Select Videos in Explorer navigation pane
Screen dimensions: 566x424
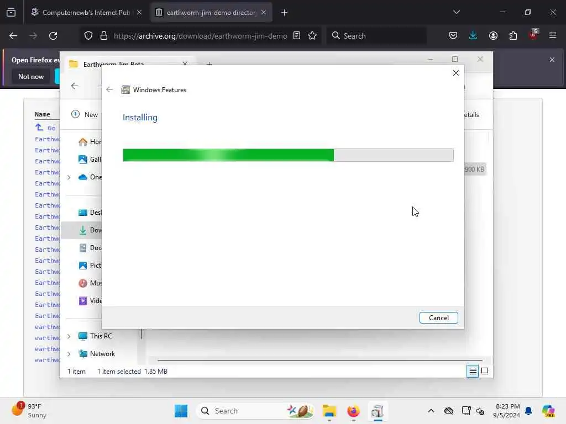coord(90,301)
